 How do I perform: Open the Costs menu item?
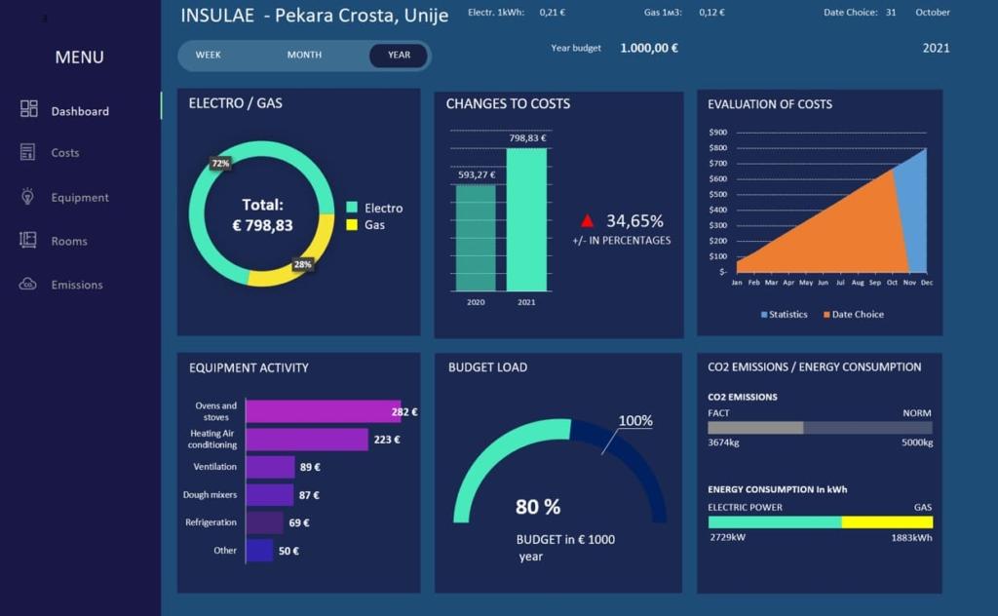(65, 153)
